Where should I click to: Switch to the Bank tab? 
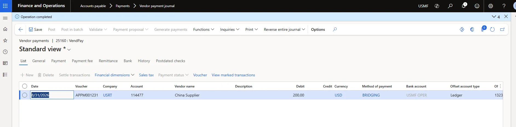[128, 61]
